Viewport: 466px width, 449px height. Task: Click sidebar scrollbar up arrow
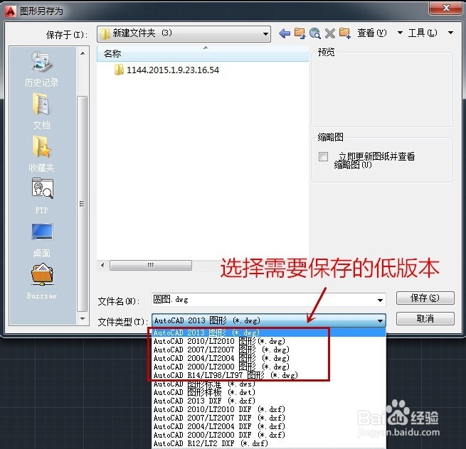pos(83,54)
